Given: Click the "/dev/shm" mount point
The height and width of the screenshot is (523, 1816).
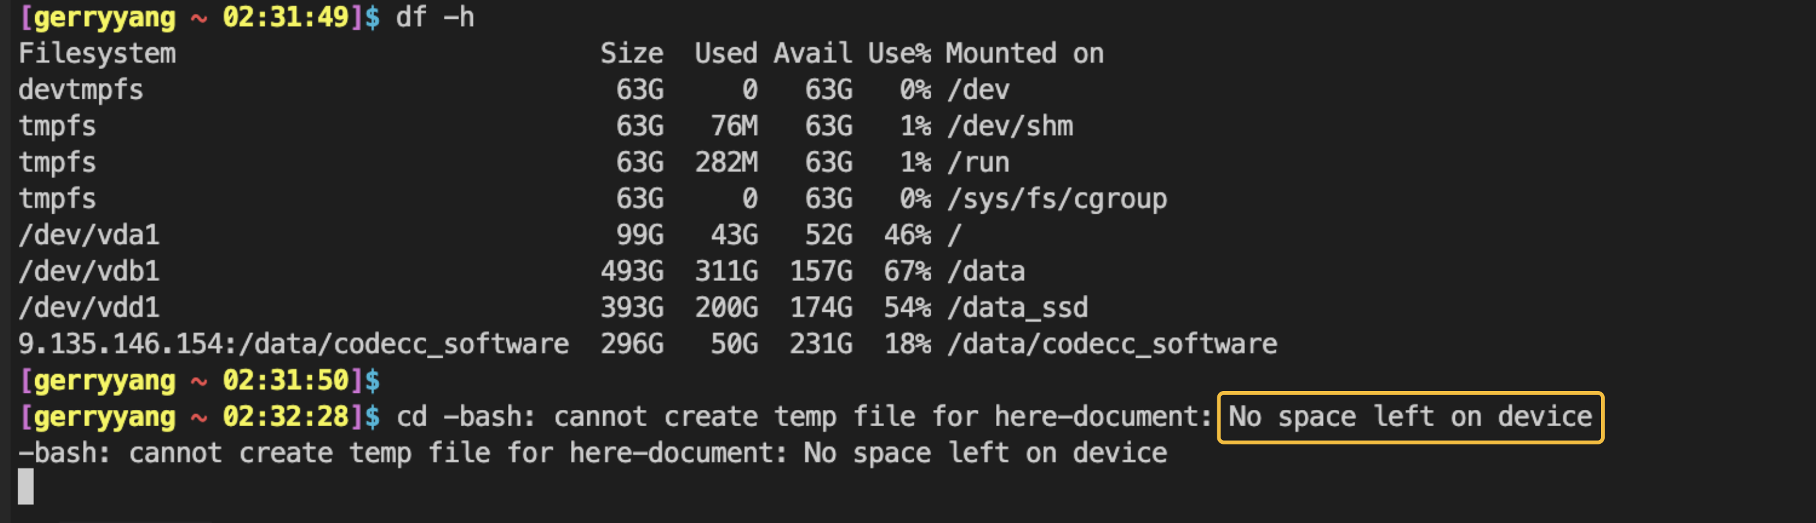Looking at the screenshot, I should (1009, 126).
